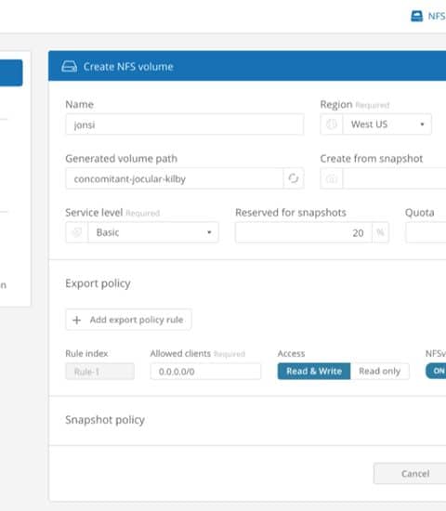This screenshot has width=446, height=511.
Task: Click the Allowed clients field 0.0.0.0/0
Action: [x=205, y=372]
